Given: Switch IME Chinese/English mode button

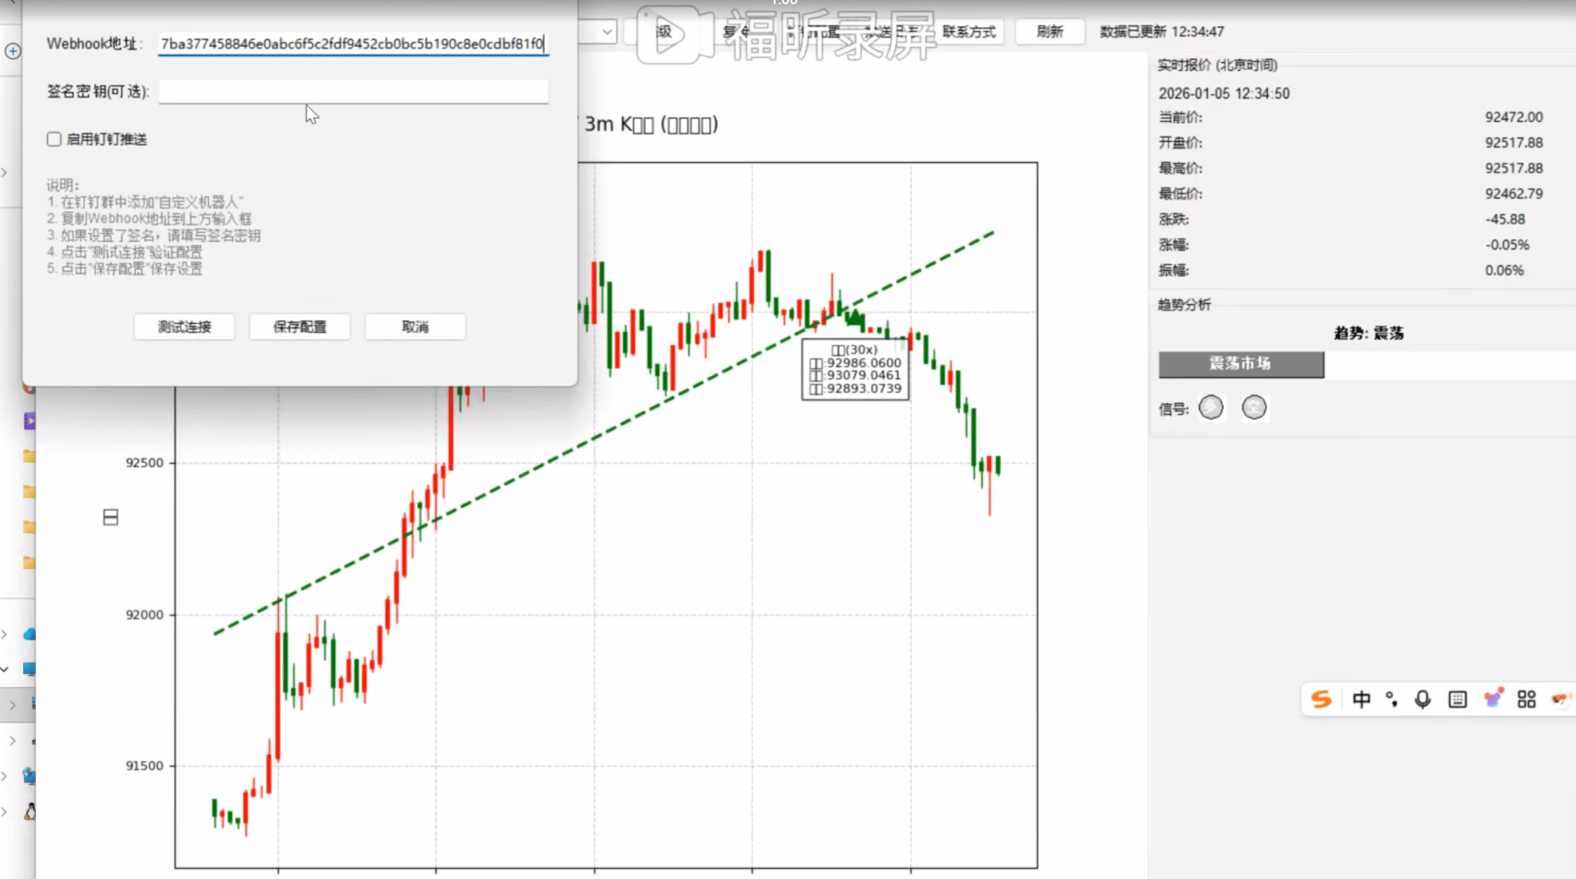Looking at the screenshot, I should (1361, 699).
